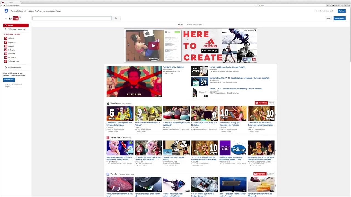Click the YouTube logo
The image size is (351, 197).
14,18
